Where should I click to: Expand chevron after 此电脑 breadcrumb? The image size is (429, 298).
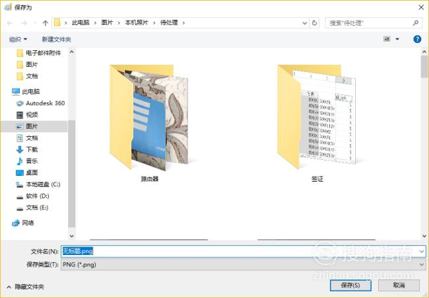pos(95,23)
